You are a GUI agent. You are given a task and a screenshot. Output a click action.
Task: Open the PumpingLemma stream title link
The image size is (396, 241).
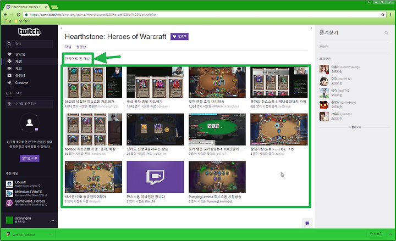(215, 197)
